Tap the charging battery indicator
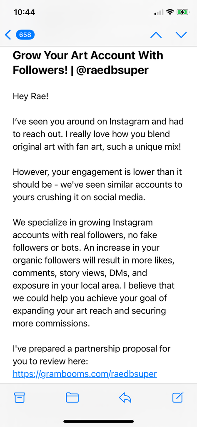The width and height of the screenshot is (197, 427). (182, 12)
